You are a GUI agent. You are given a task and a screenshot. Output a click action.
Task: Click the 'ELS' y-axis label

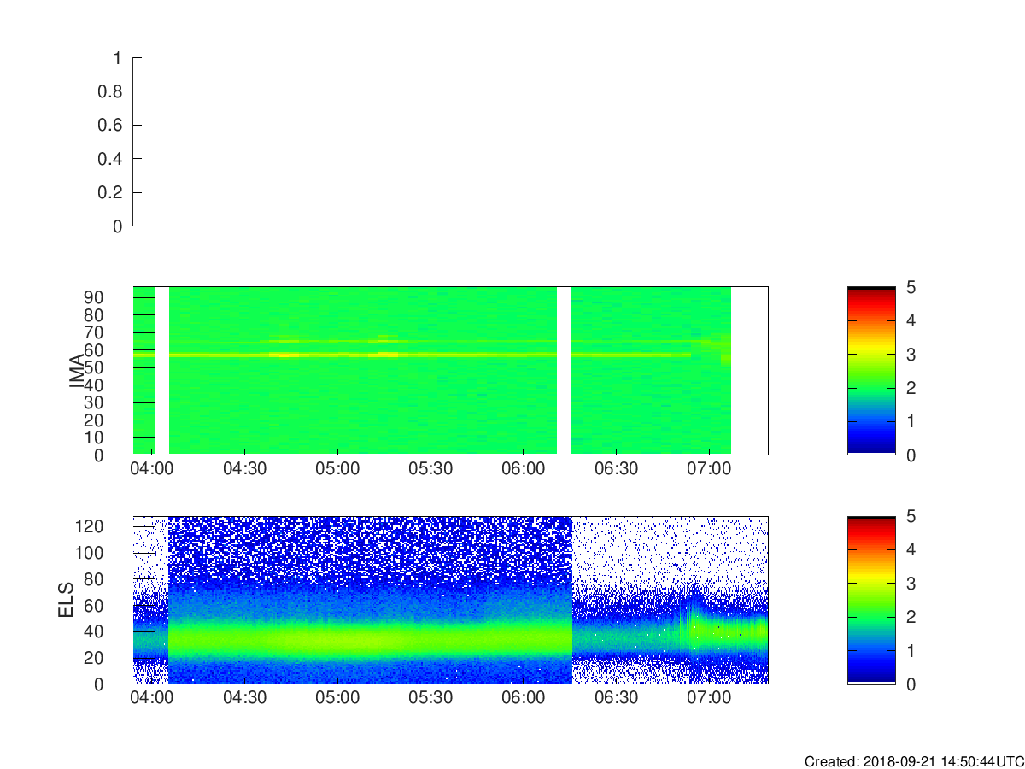point(66,600)
